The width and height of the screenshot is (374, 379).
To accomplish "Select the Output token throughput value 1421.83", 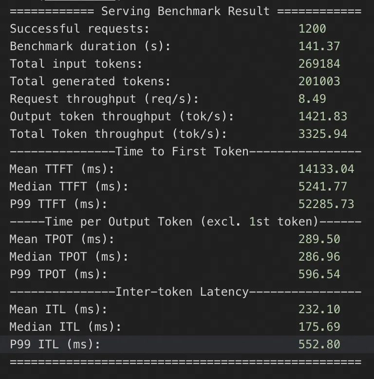I will tap(322, 116).
